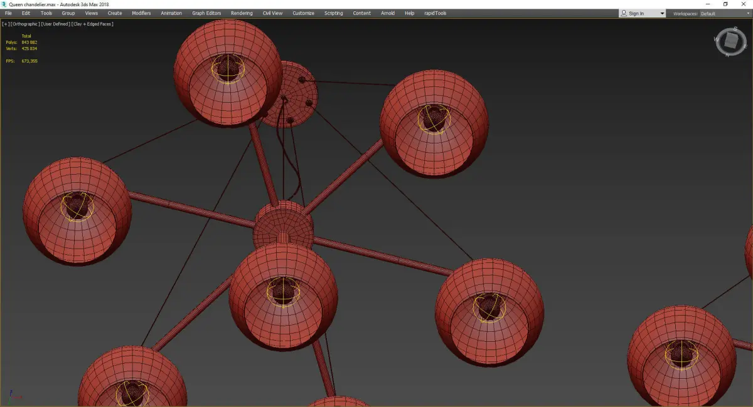Click the ViewCube in the viewport
This screenshot has height=407, width=753.
click(730, 41)
